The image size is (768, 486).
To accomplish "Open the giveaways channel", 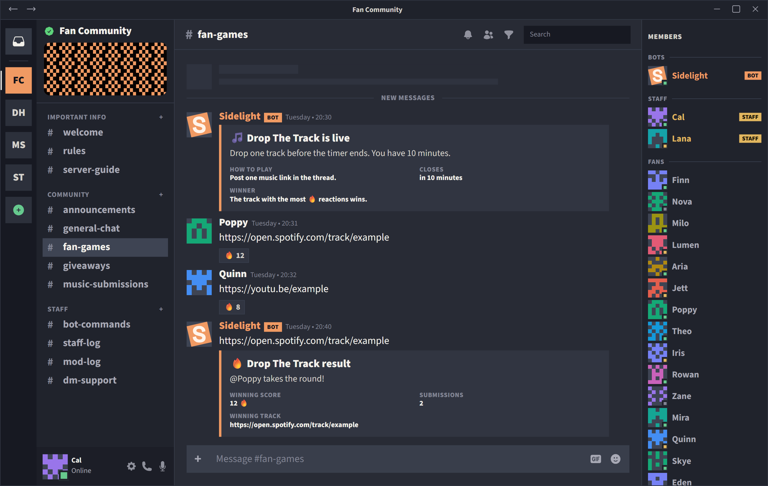I will pos(105,266).
